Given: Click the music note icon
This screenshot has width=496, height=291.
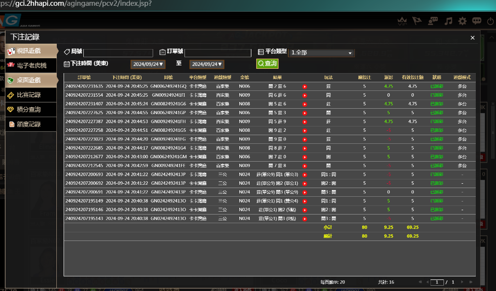Looking at the screenshot, I should click(448, 21).
